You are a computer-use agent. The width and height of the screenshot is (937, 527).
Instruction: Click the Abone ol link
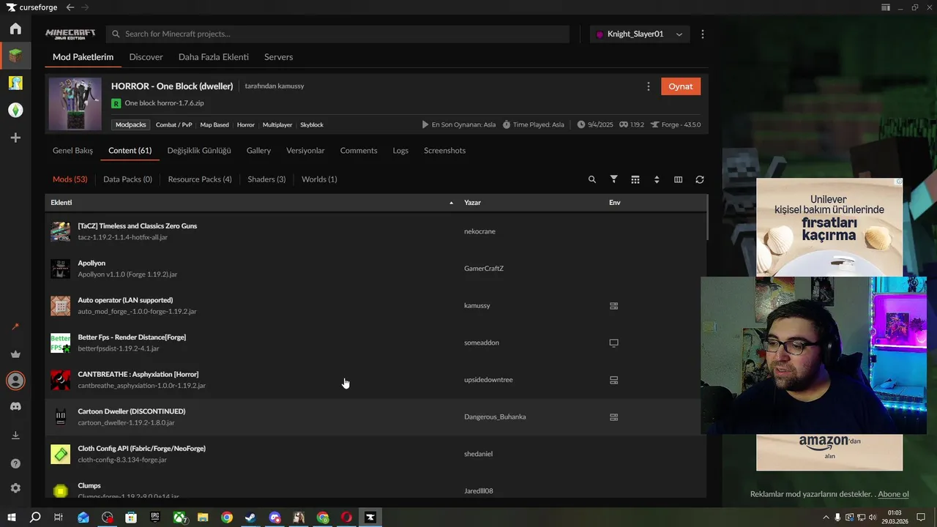[893, 494]
